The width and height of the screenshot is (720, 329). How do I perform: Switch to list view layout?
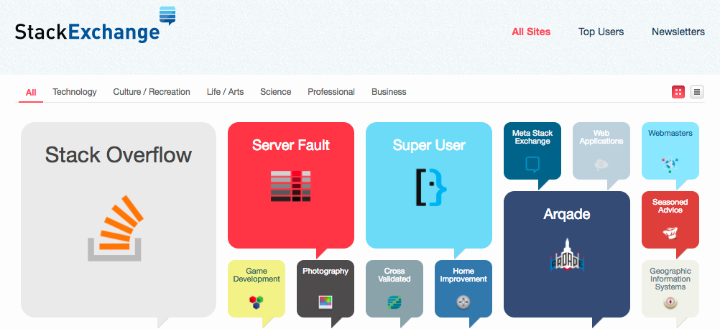pos(697,92)
